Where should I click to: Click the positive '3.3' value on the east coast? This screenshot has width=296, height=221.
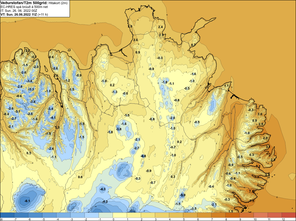[x=267, y=175]
